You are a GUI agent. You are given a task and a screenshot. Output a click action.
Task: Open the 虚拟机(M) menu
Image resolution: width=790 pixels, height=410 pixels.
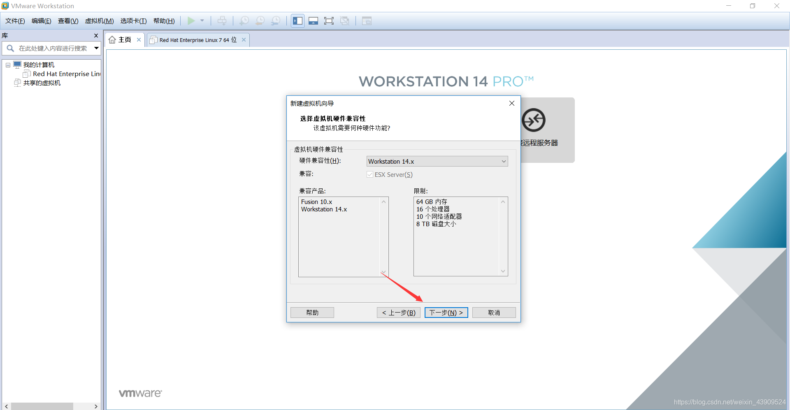point(100,21)
